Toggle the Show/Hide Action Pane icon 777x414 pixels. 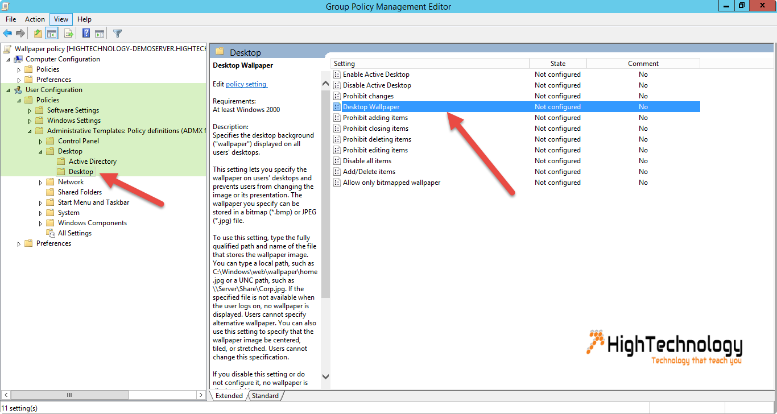coord(100,34)
